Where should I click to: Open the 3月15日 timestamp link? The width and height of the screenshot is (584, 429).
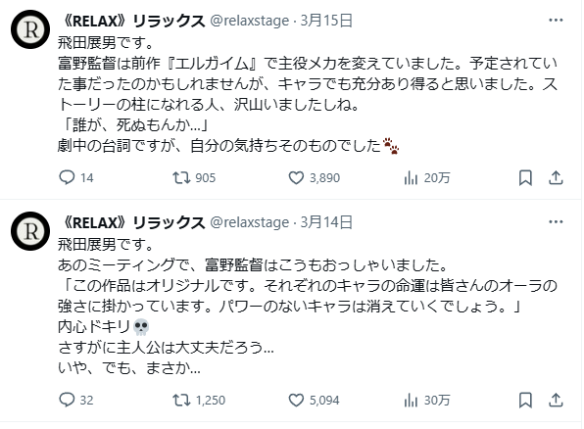pos(326,21)
